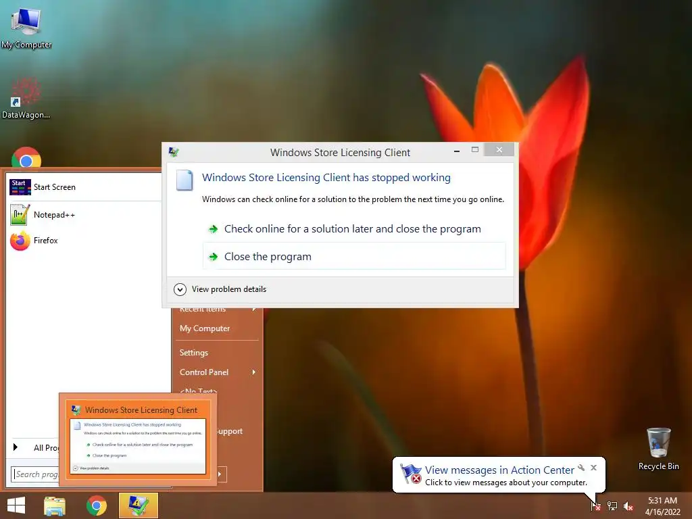692x519 pixels.
Task: Expand View problem details chevron
Action: click(180, 289)
